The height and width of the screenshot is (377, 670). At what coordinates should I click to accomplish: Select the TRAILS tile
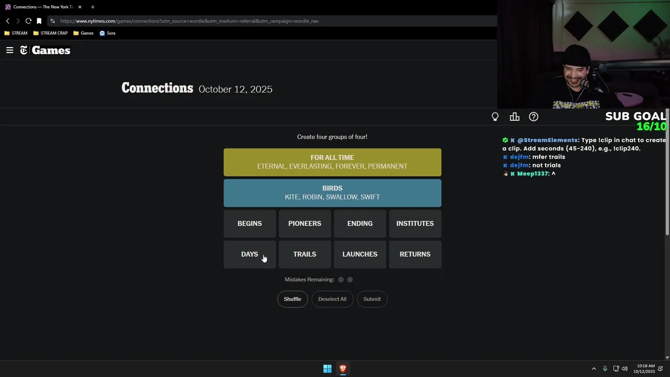[305, 254]
